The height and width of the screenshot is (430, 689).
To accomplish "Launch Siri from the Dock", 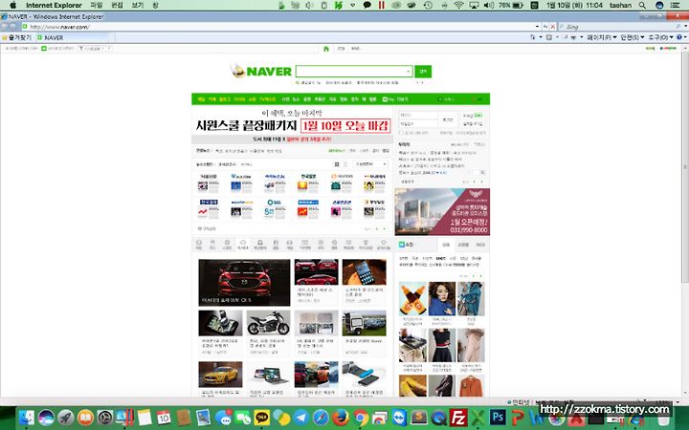I will coord(46,418).
